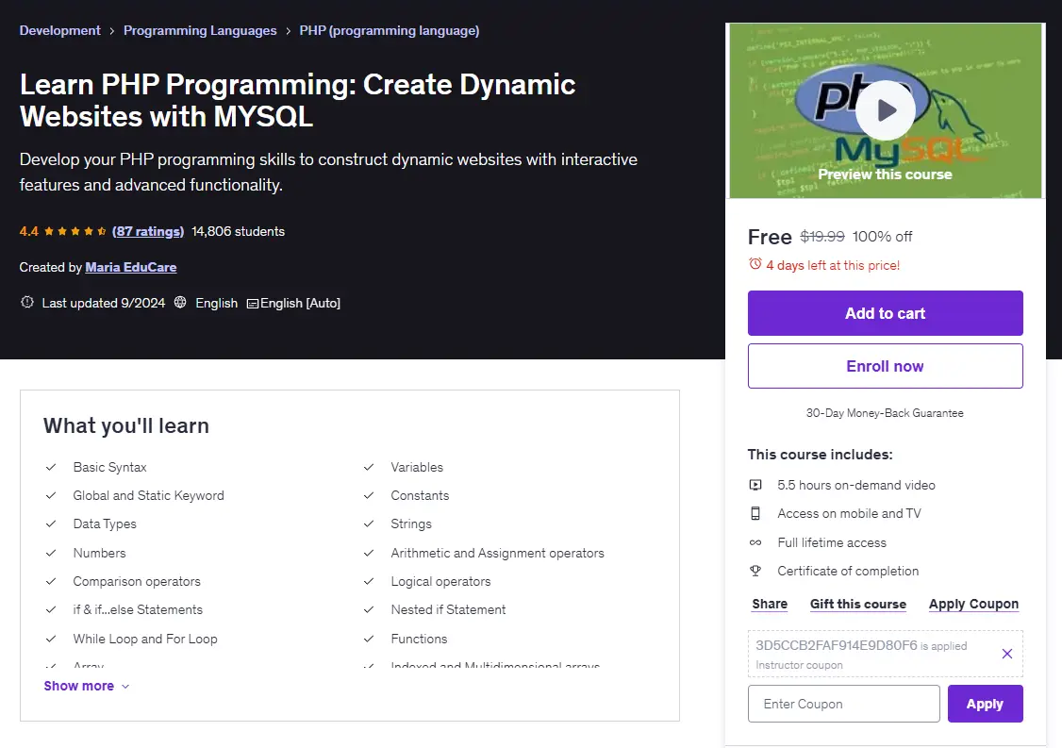1062x748 pixels.
Task: Click the Add to cart button
Action: pos(886,313)
